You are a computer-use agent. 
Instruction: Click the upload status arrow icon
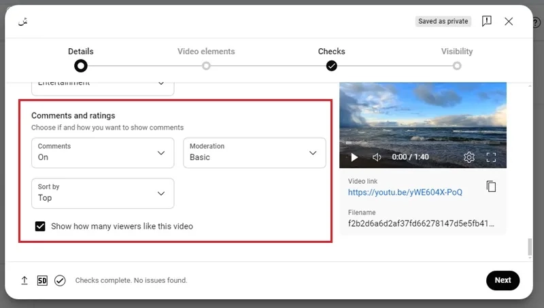[x=24, y=280]
